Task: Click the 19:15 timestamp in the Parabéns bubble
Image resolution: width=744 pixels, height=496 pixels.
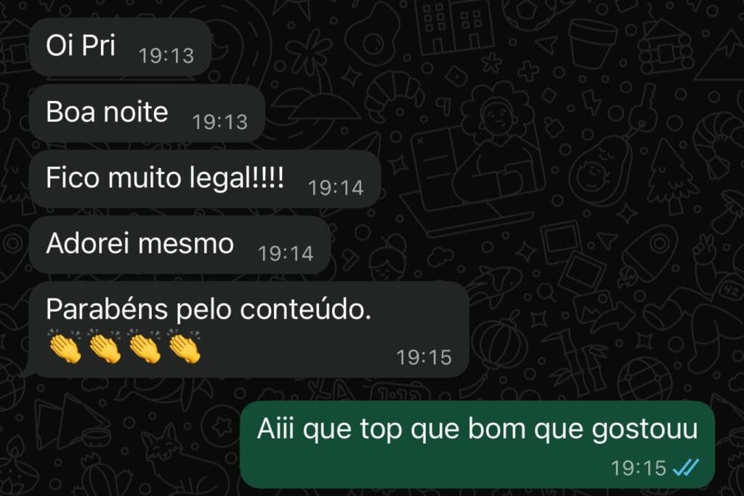Action: tap(424, 357)
